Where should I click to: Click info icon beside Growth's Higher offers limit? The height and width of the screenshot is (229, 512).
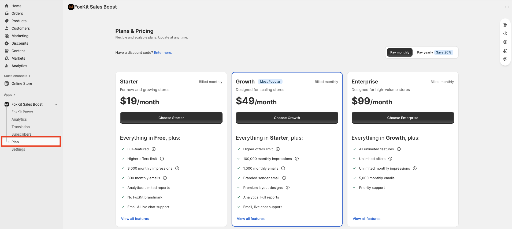point(278,149)
